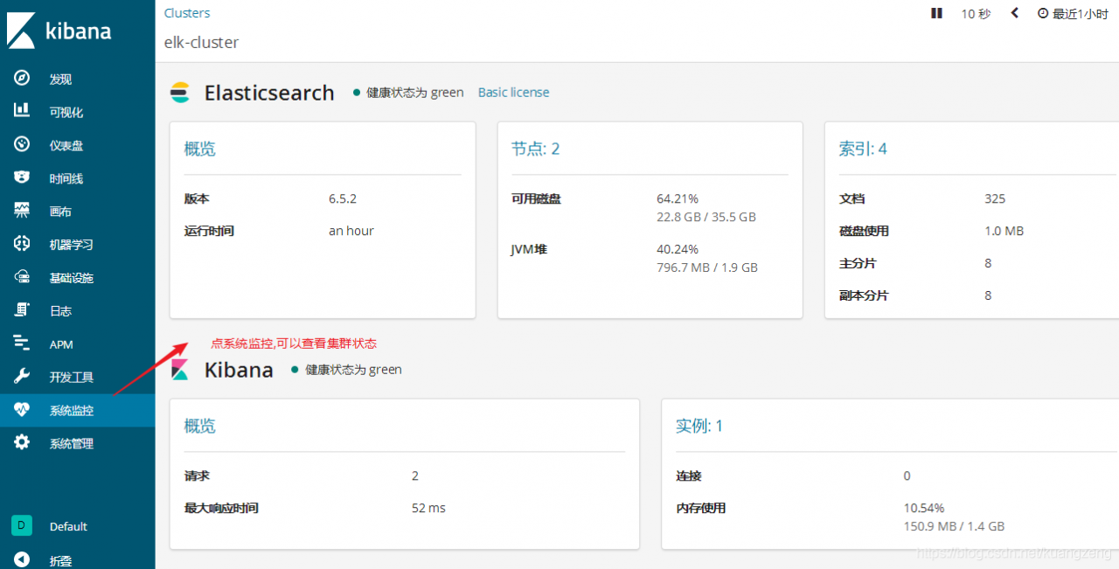This screenshot has height=569, width=1119.
Task: Open the Elasticsearch 概览 overview link
Action: pyautogui.click(x=199, y=149)
